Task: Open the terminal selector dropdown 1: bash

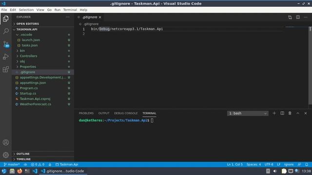Action: (x=248, y=113)
